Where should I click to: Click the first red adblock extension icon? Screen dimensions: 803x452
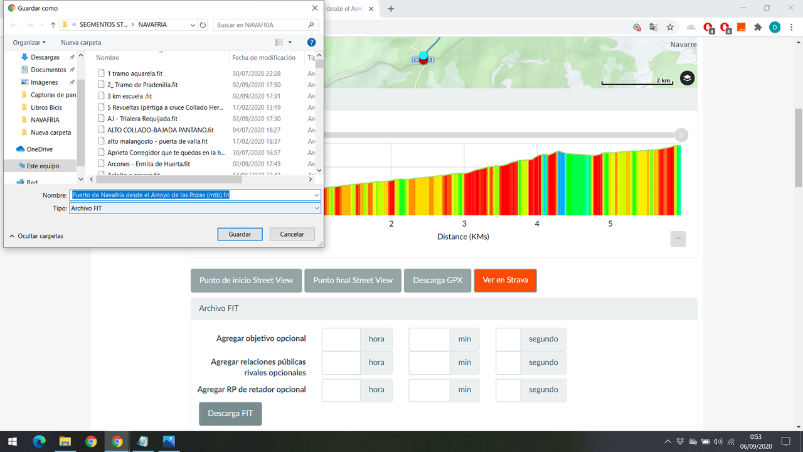point(708,28)
